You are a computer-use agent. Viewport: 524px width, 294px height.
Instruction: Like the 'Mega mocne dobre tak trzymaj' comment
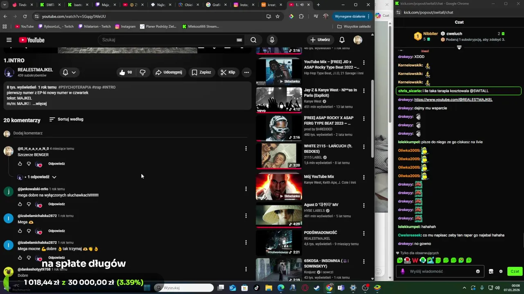(20, 258)
